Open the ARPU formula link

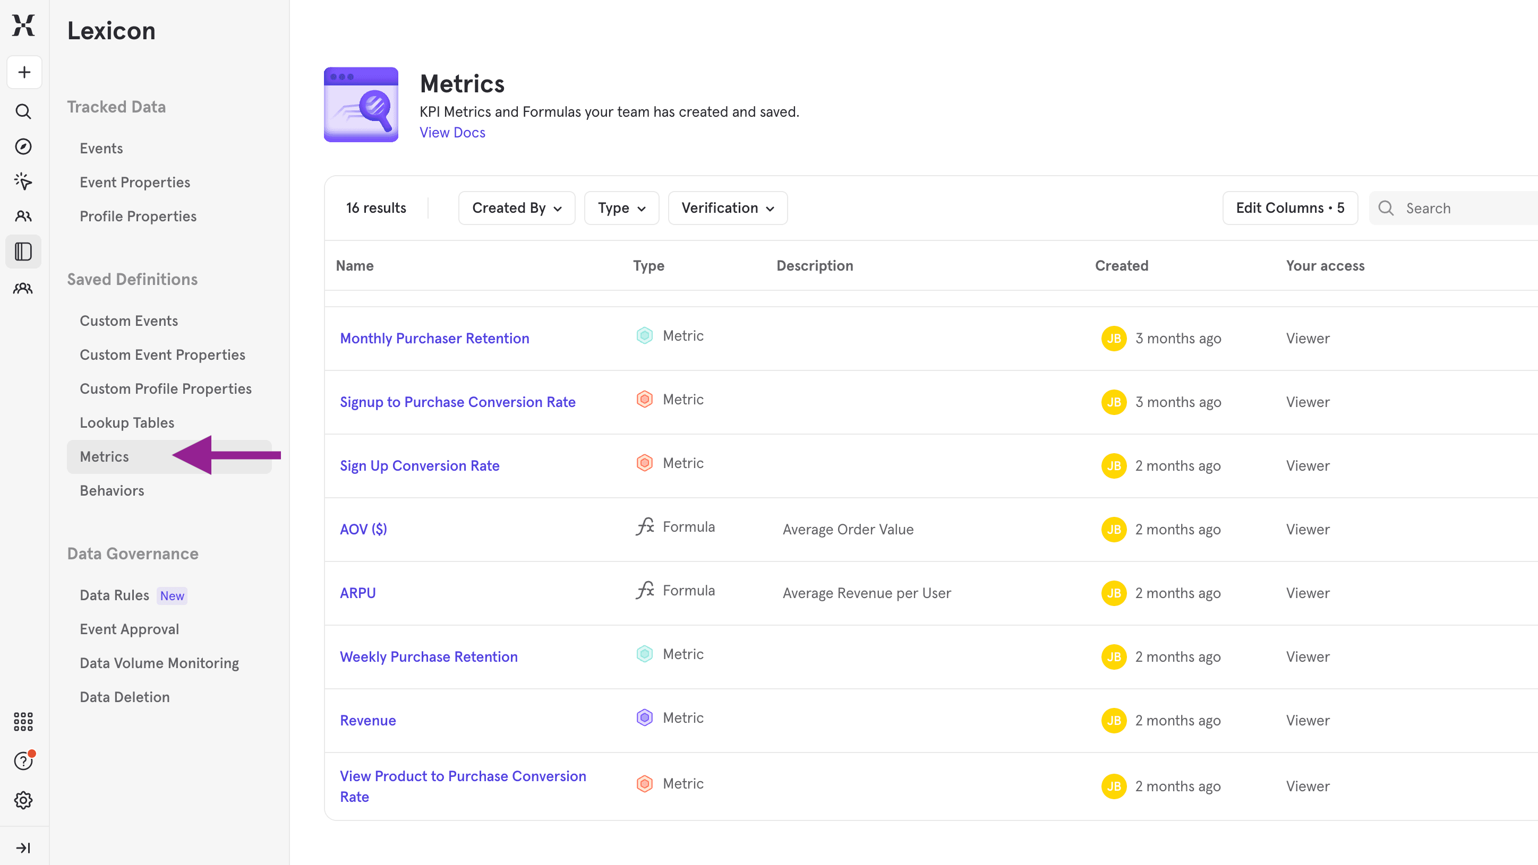[357, 593]
